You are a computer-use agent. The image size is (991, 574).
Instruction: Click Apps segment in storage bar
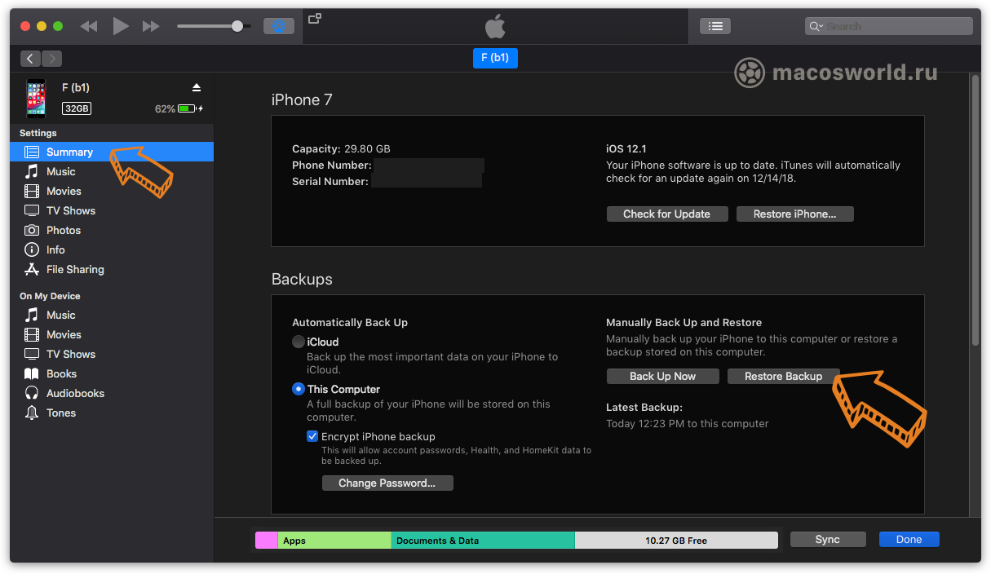(x=334, y=540)
